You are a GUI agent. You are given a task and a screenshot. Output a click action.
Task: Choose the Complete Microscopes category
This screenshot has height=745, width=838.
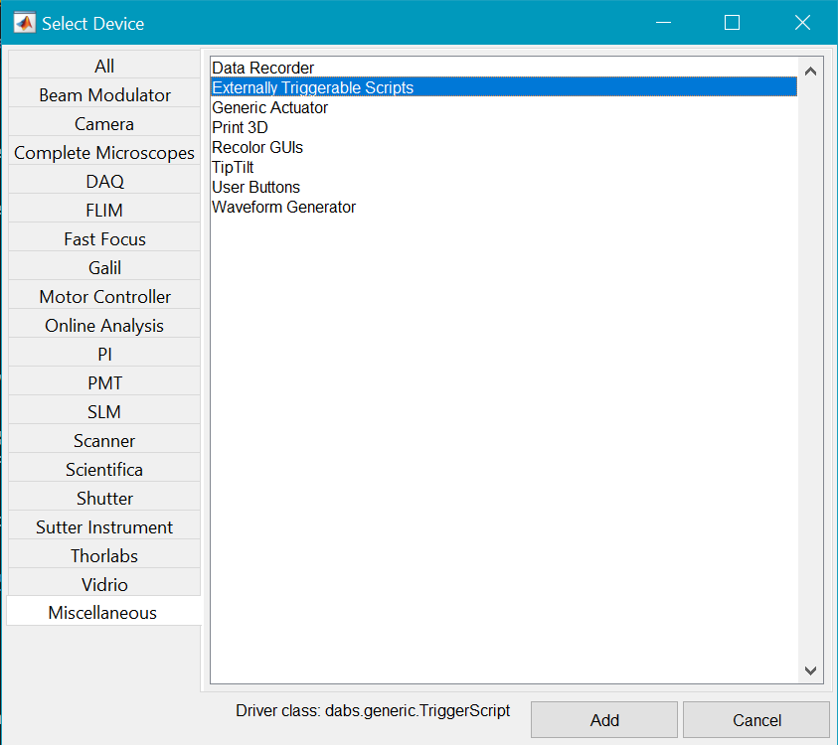104,153
